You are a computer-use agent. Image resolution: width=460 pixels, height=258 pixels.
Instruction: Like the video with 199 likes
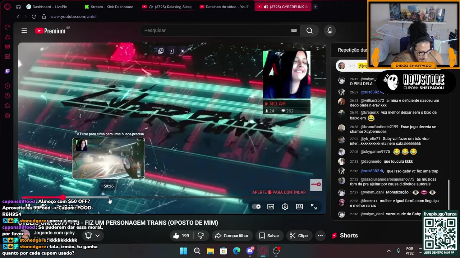click(181, 235)
